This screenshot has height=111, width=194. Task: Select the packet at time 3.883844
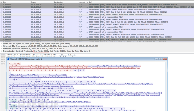click(97, 29)
